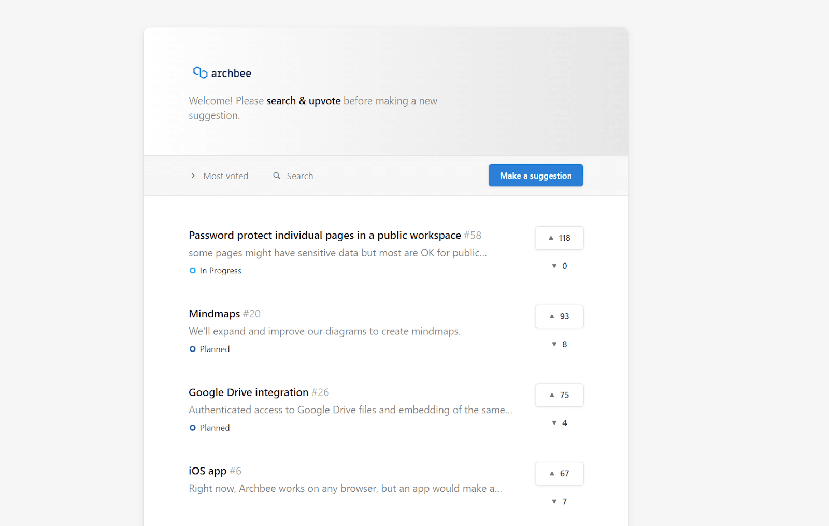Expand the Most voted sort dropdown

click(225, 176)
